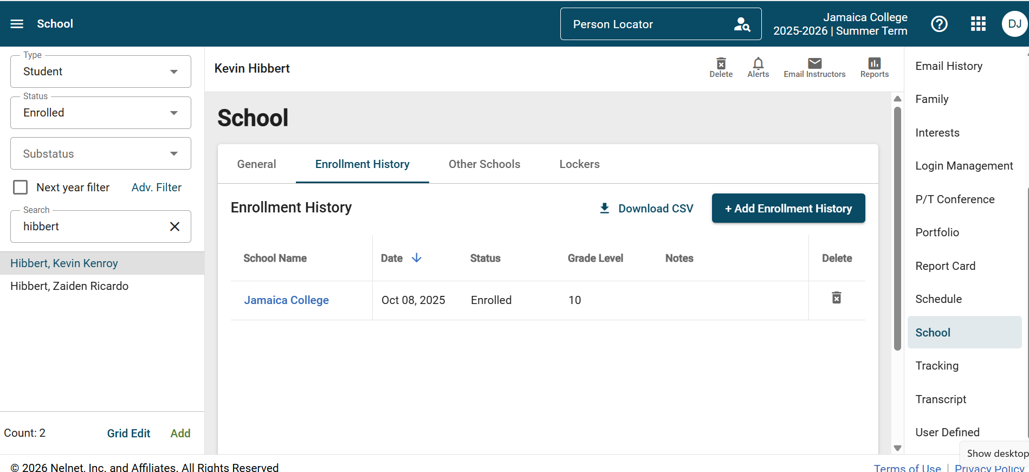Click the Add link in student list
1029x472 pixels.
pos(180,434)
